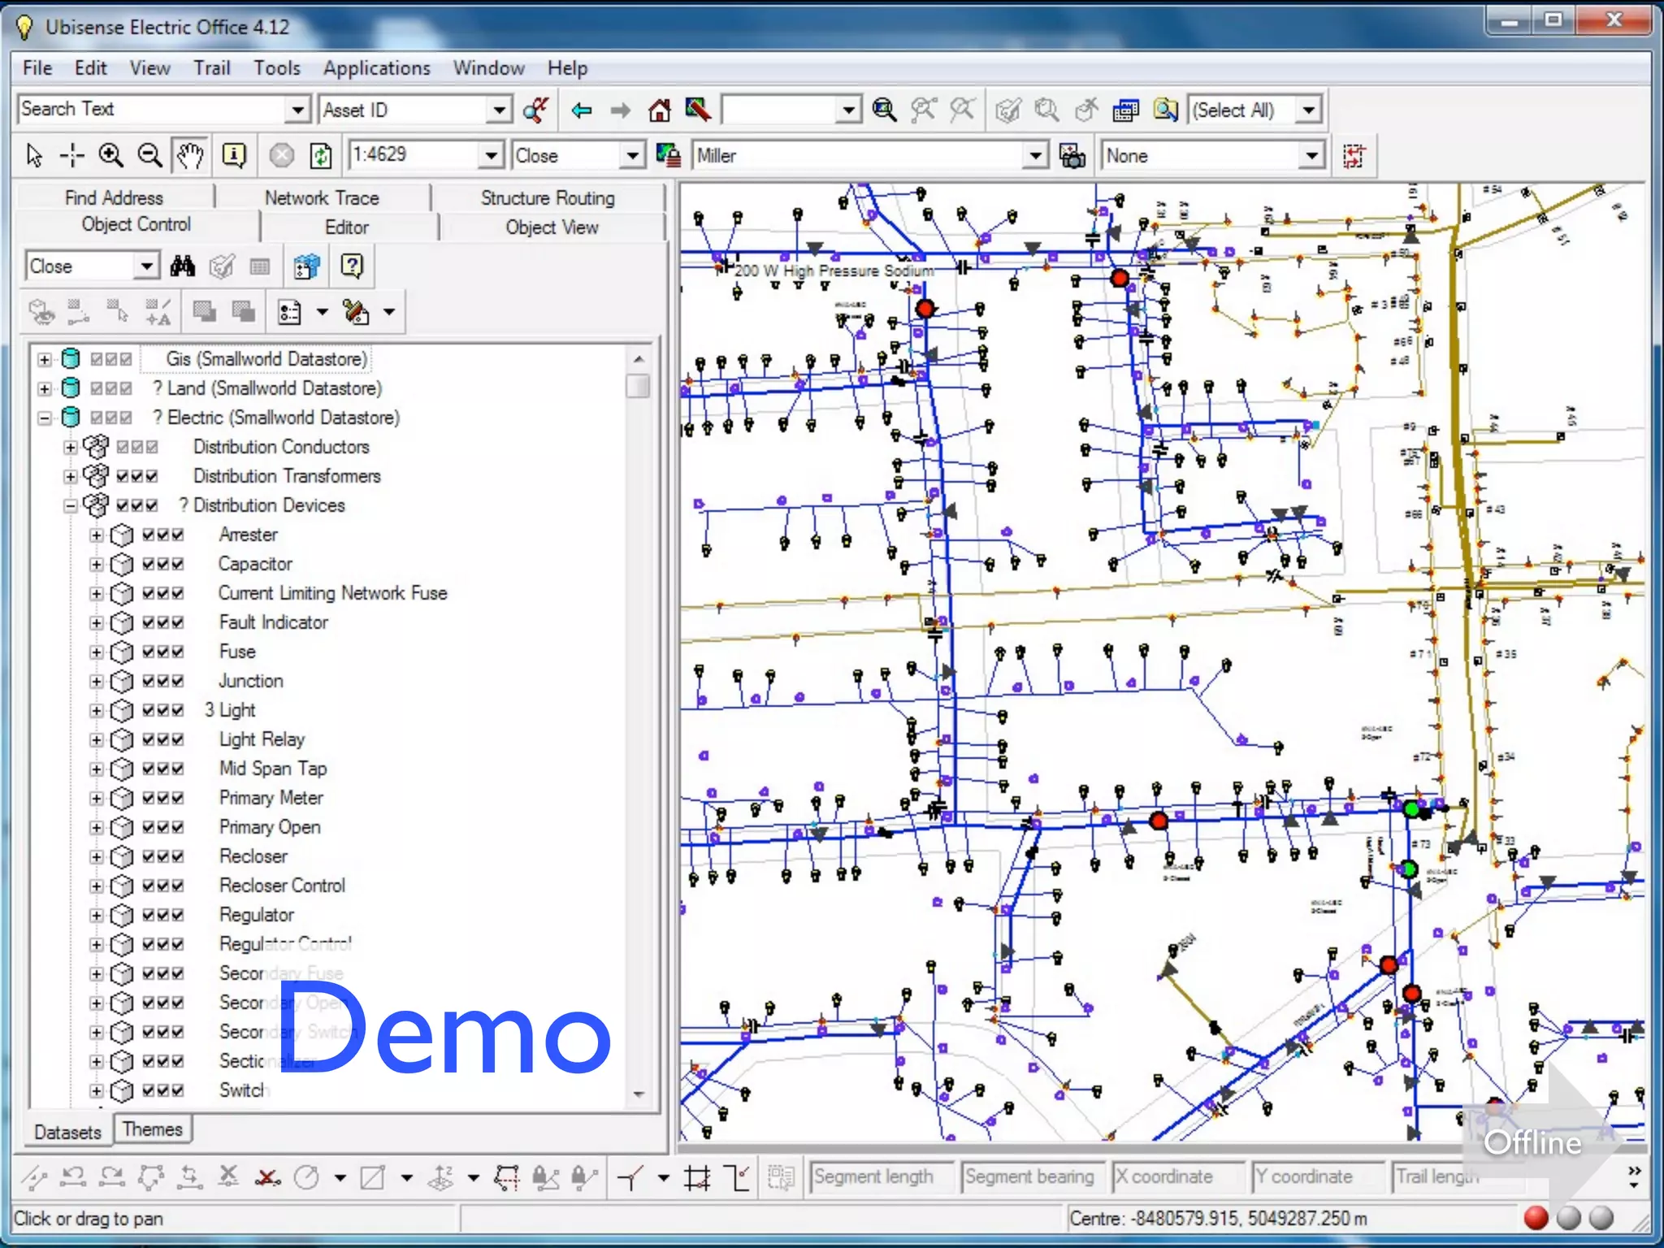Click the cube objects icon in Object Control

306,266
